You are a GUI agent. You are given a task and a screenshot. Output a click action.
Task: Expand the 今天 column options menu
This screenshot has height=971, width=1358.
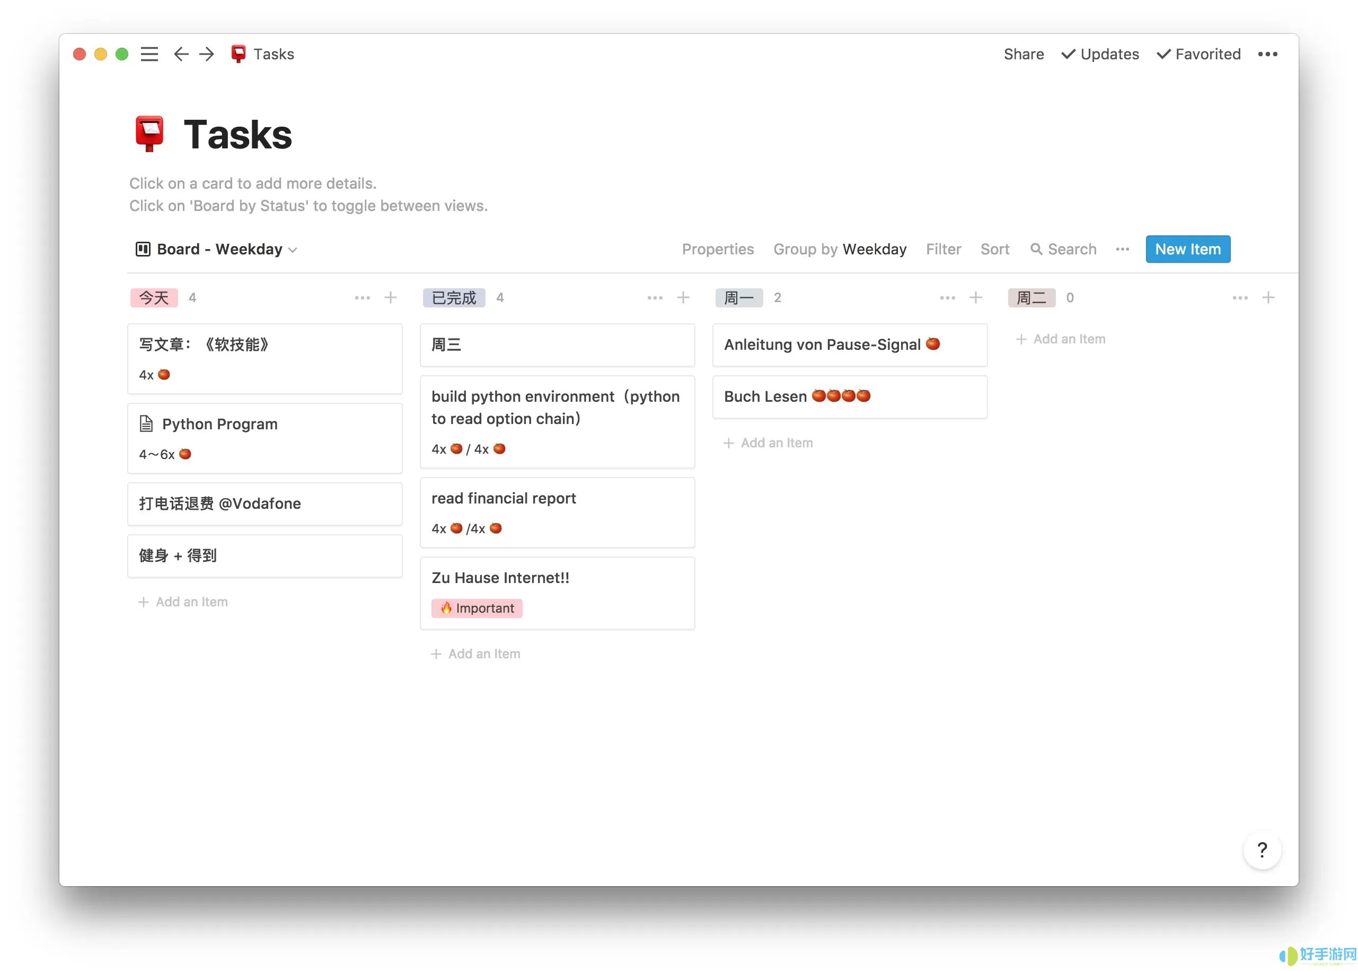[x=363, y=297]
